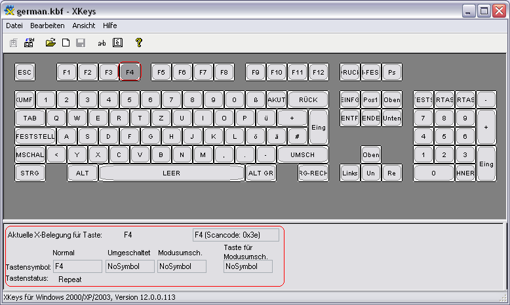Click the F4 Scancode 0x3e field
This screenshot has height=305, width=510.
[x=236, y=235]
